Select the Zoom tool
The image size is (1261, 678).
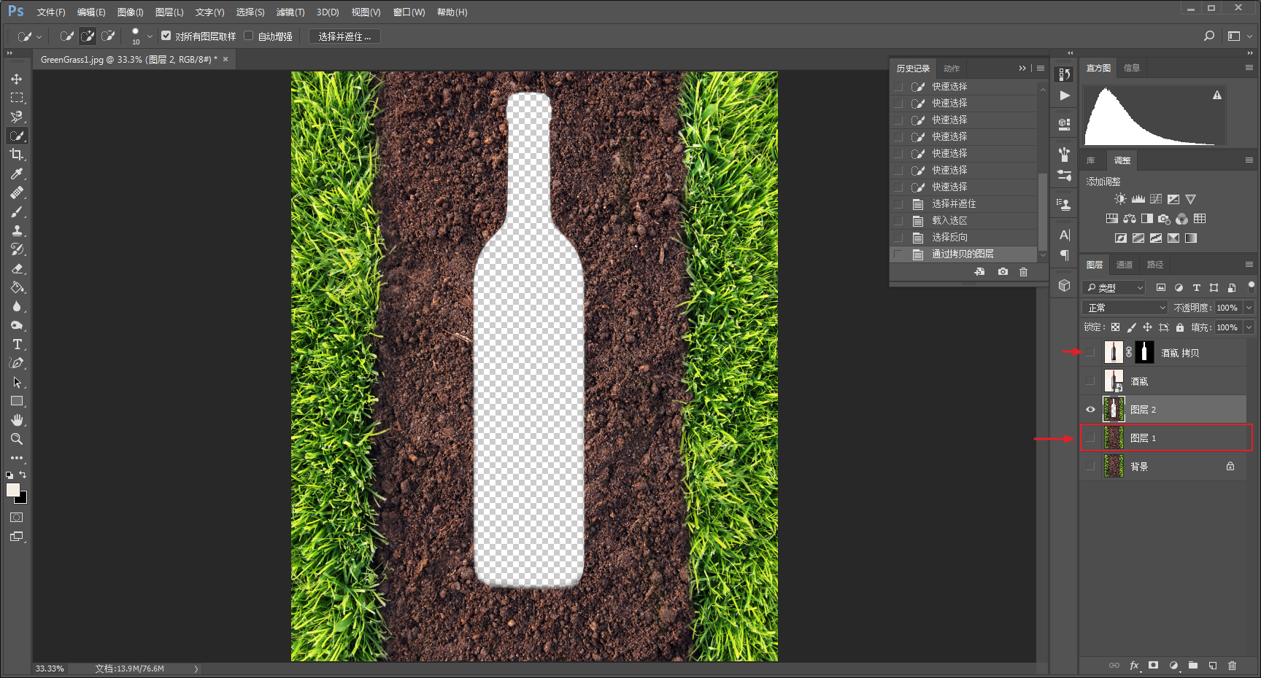(17, 439)
